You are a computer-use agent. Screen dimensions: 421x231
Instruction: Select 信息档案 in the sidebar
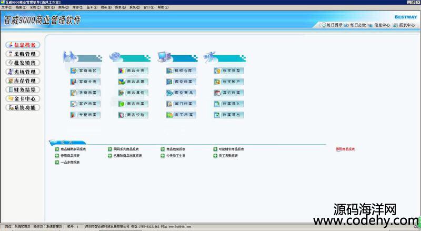[x=23, y=45]
